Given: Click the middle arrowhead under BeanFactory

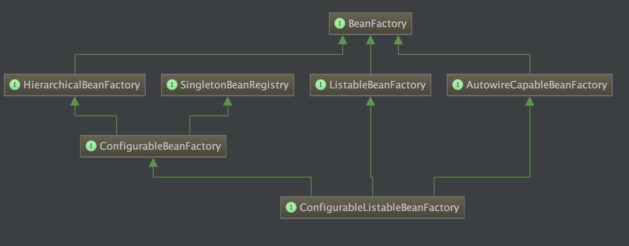Looking at the screenshot, I should [x=371, y=40].
